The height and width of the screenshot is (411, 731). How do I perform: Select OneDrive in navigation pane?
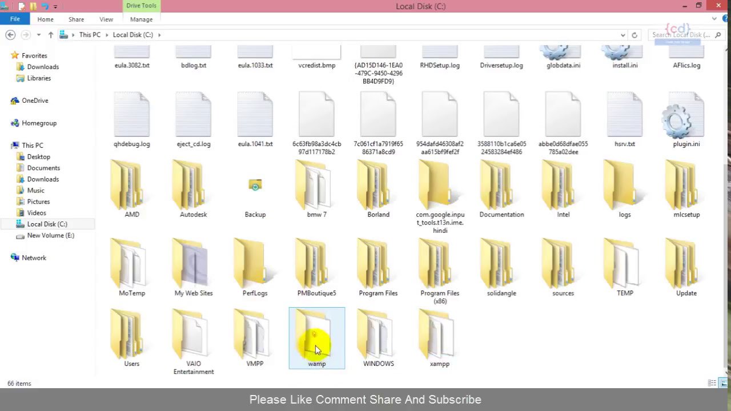point(35,100)
